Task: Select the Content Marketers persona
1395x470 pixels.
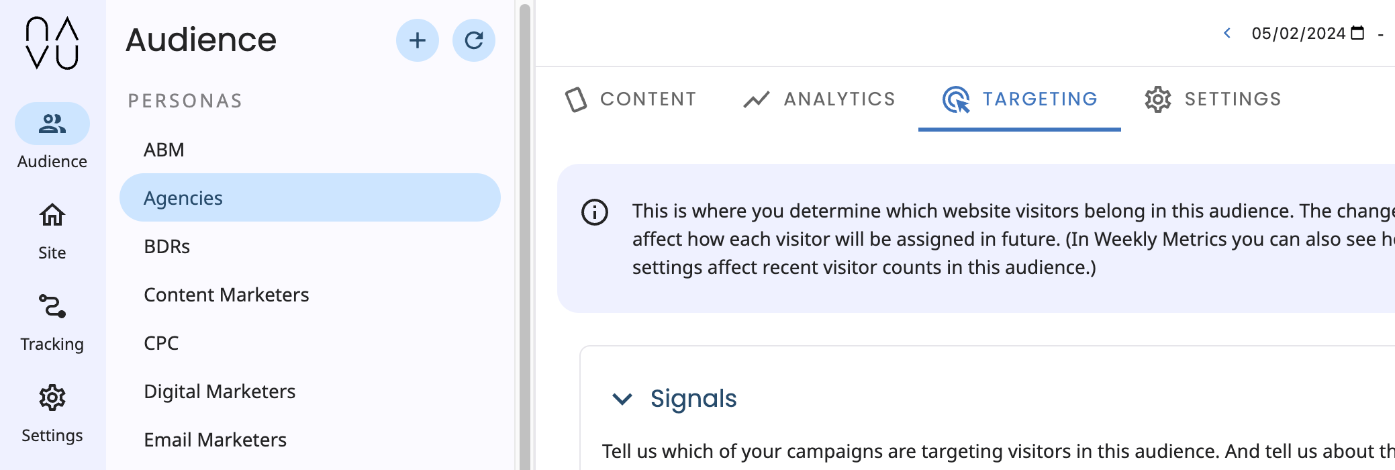Action: [226, 295]
